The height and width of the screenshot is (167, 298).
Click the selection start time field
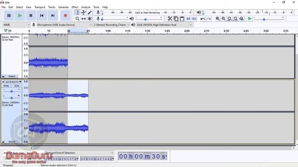[62, 159]
